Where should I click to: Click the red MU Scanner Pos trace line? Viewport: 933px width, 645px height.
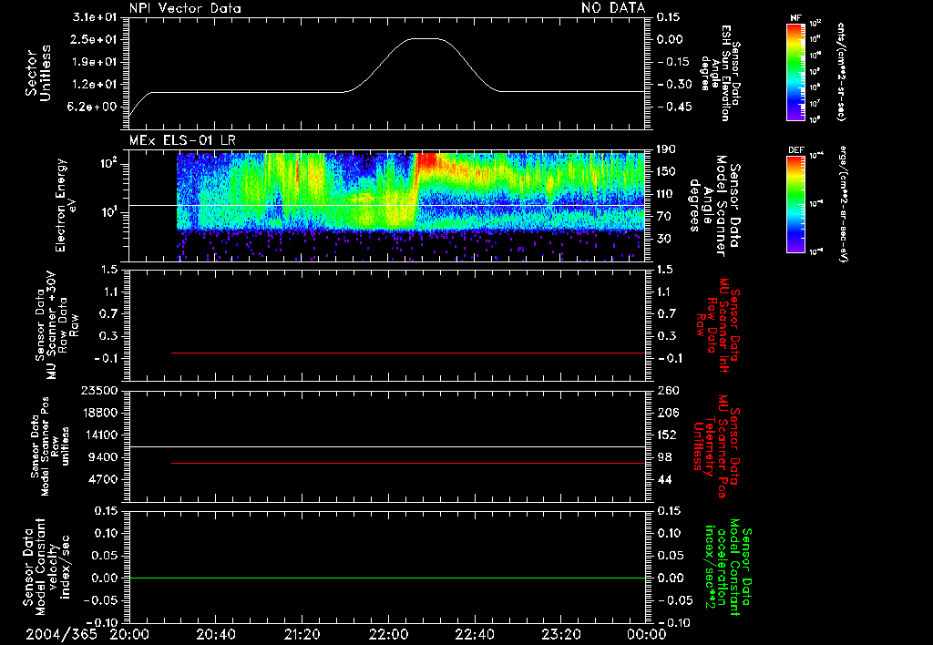tap(408, 464)
